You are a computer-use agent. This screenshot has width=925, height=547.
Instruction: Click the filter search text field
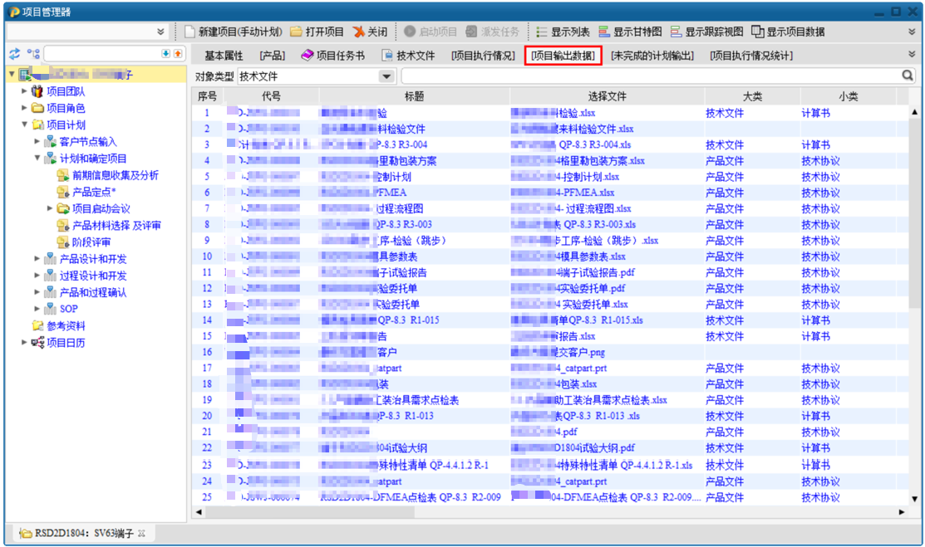point(648,76)
